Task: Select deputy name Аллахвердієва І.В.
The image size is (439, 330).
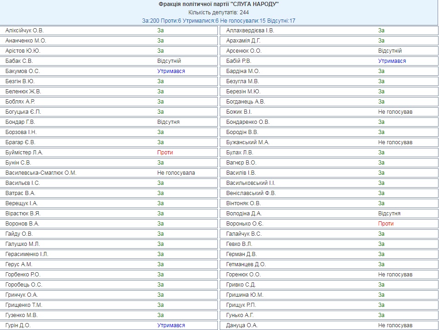Action: (250, 31)
